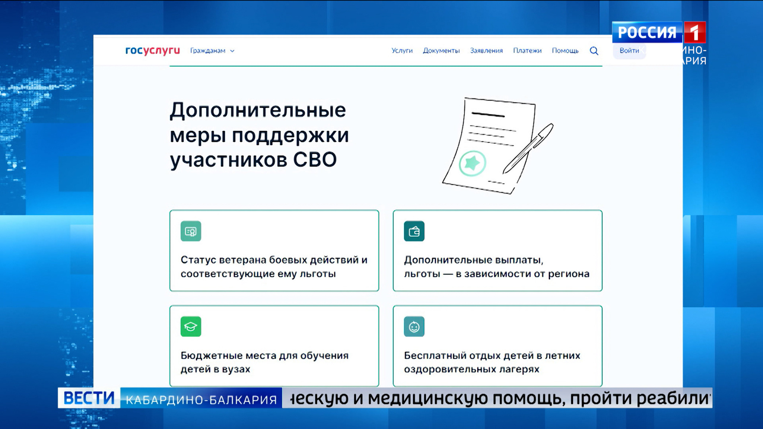Open the Помощь menu item
763x429 pixels.
pos(565,50)
